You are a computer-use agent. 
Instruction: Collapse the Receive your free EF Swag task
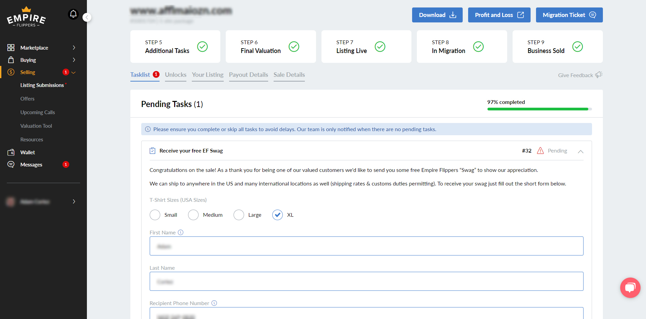coord(580,151)
